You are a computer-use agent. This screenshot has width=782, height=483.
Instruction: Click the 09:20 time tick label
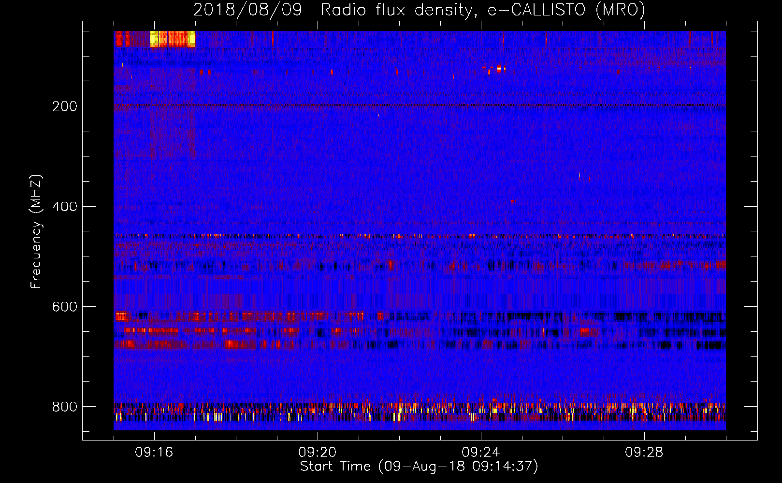tap(318, 453)
